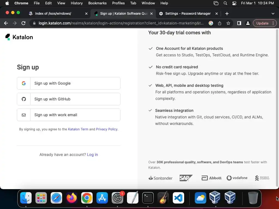The image size is (279, 209).
Task: Open Spotlight search in menu bar
Action: 225,3
